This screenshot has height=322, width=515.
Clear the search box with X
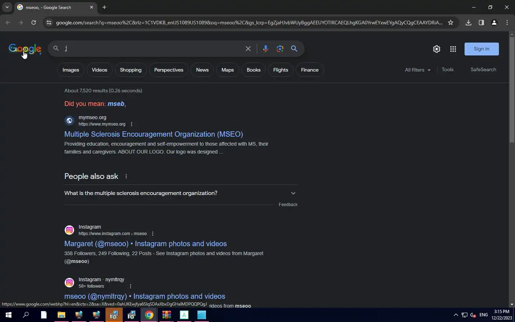click(248, 49)
